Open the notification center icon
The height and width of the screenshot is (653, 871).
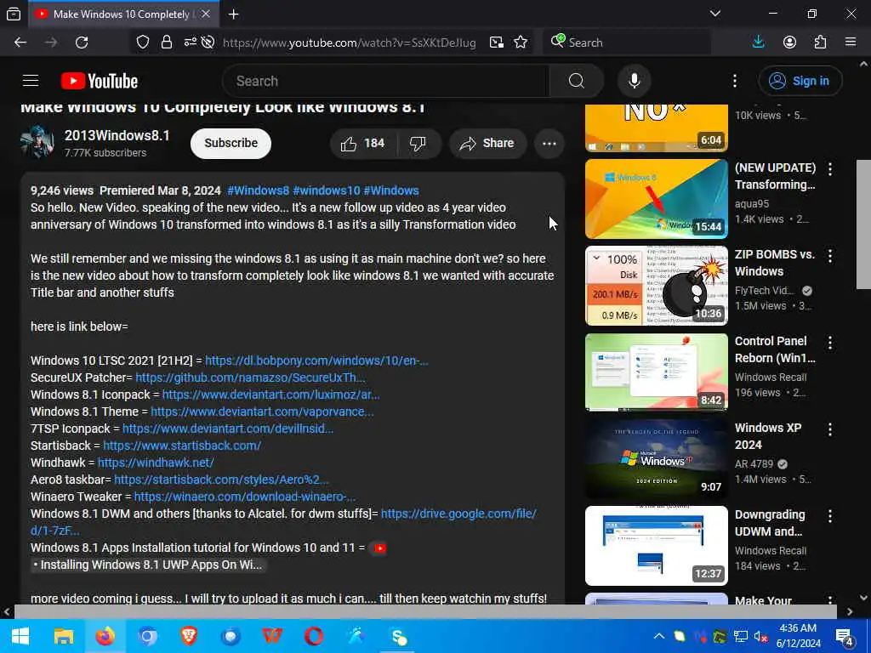tap(845, 637)
